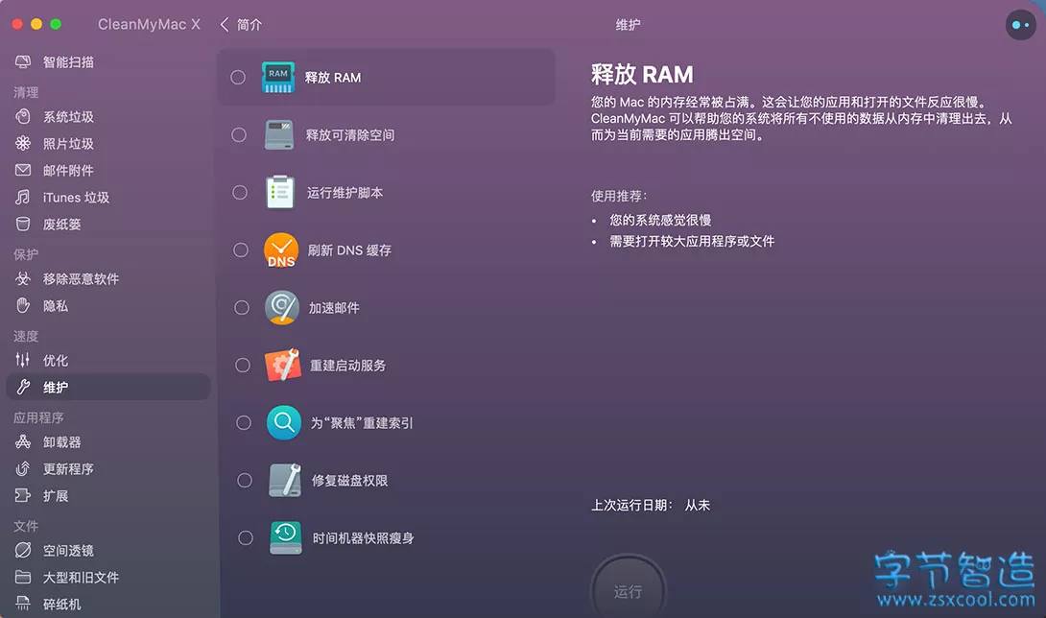Open the Optimization (优化) sliders icon
The image size is (1046, 618).
point(23,361)
